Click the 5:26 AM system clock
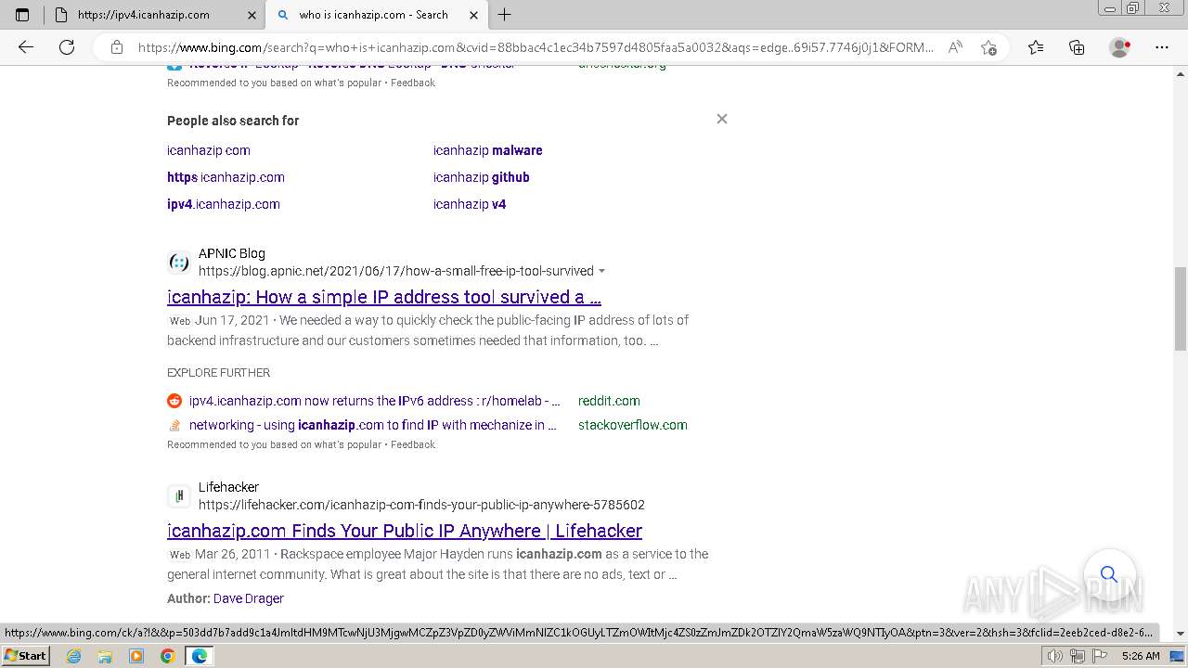Screen dimensions: 1188x668 [x=1140, y=656]
